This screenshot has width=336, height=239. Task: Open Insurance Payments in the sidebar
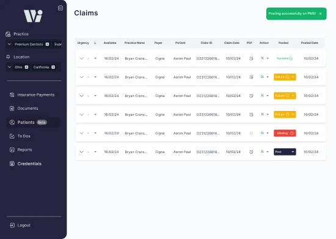tap(32, 95)
